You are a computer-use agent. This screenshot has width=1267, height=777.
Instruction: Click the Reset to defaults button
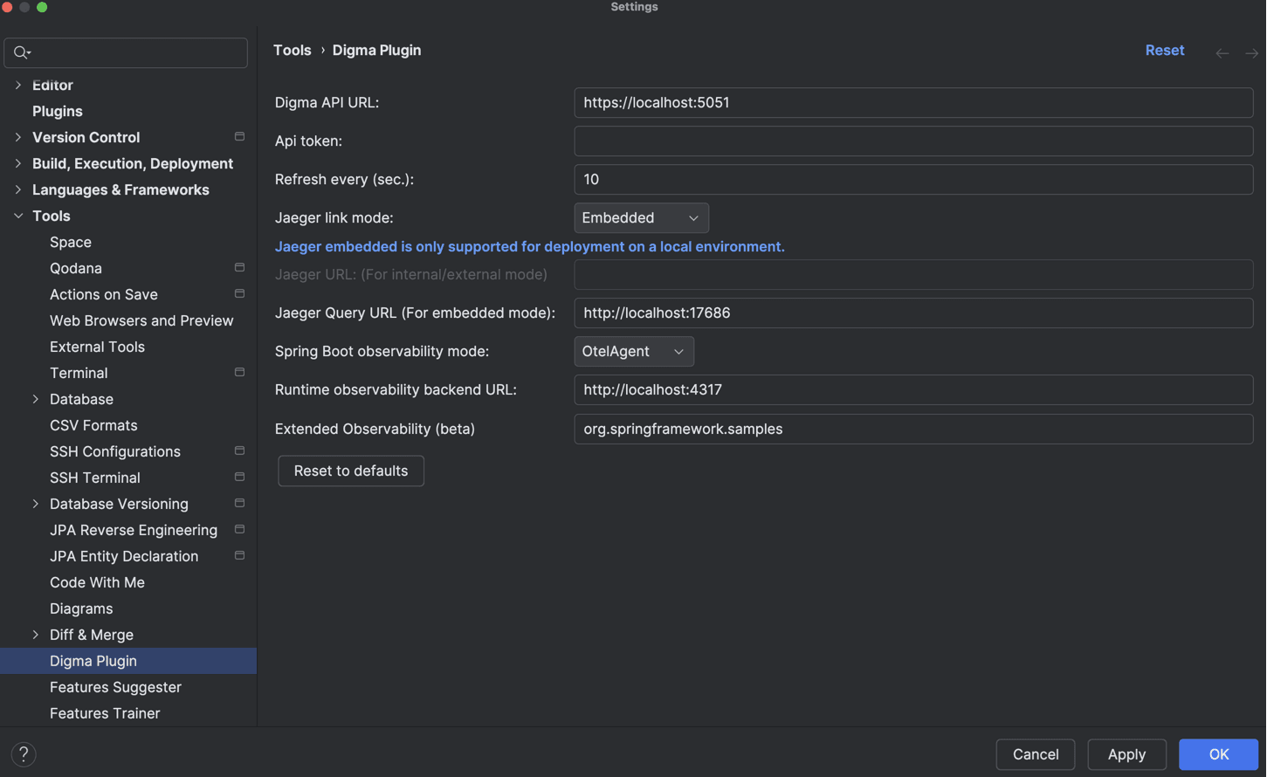click(x=350, y=471)
